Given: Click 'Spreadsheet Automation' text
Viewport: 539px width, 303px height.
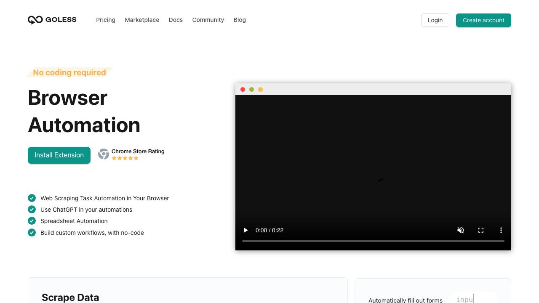Looking at the screenshot, I should [x=74, y=221].
